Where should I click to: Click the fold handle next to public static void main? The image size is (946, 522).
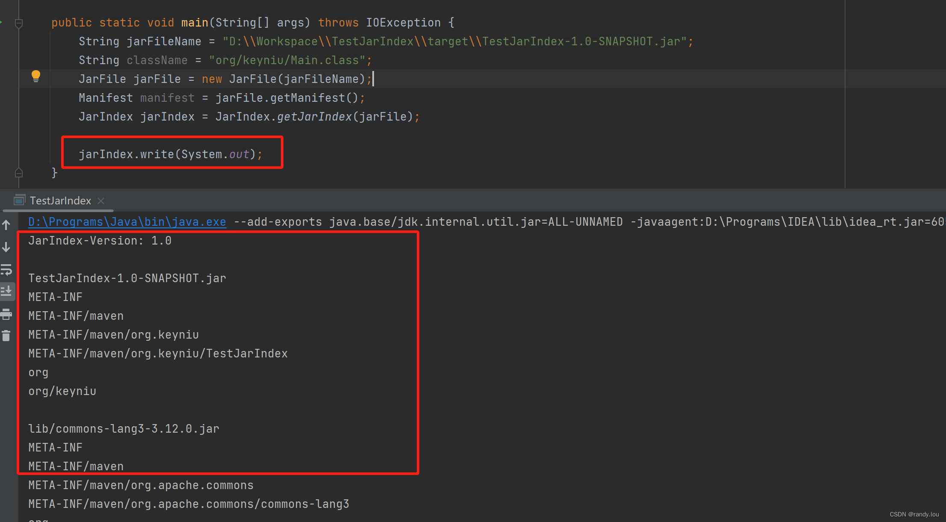18,24
